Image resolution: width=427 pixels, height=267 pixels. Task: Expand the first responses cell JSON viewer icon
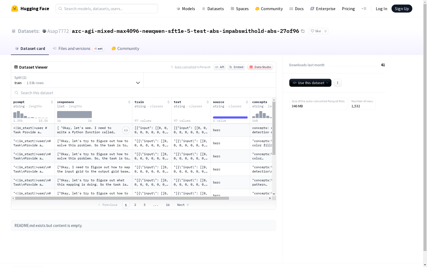pos(126,130)
